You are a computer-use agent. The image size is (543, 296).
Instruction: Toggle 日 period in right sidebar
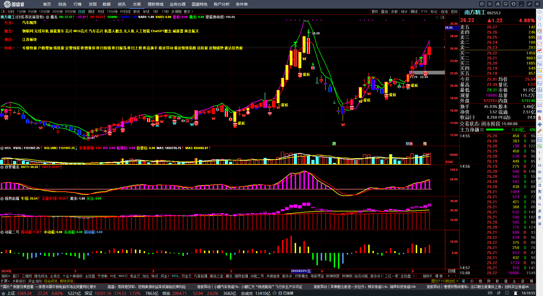click(540, 185)
